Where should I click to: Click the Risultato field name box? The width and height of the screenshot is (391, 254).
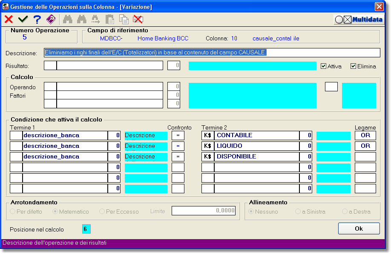(110, 66)
